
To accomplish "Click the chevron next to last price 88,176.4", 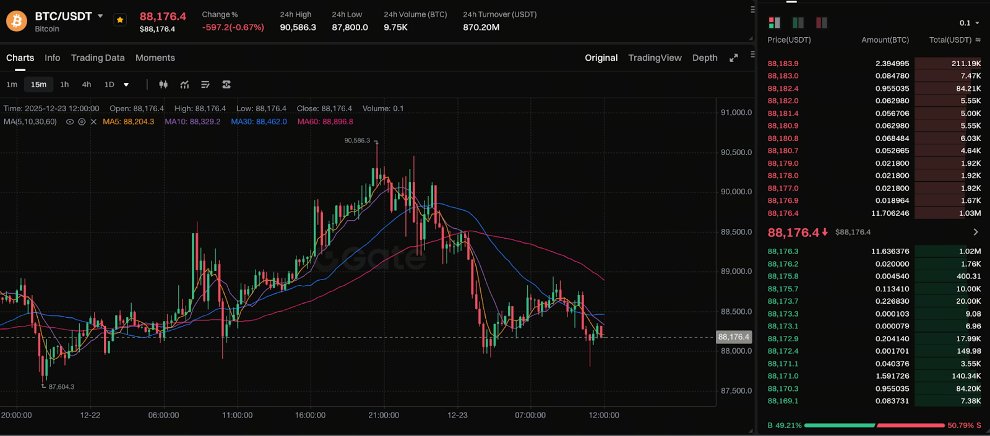I will point(976,232).
